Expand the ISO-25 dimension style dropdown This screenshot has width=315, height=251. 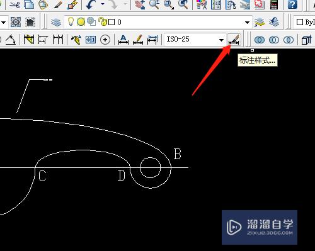click(221, 40)
